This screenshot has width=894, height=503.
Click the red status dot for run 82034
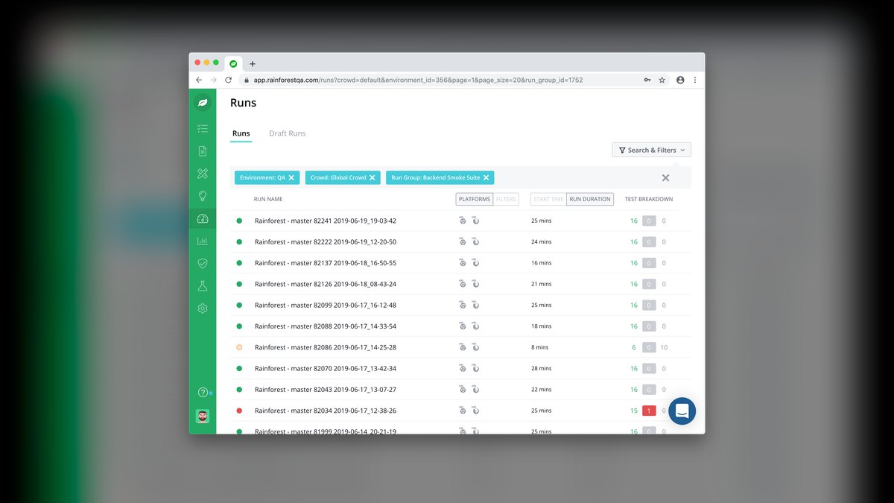tap(239, 411)
